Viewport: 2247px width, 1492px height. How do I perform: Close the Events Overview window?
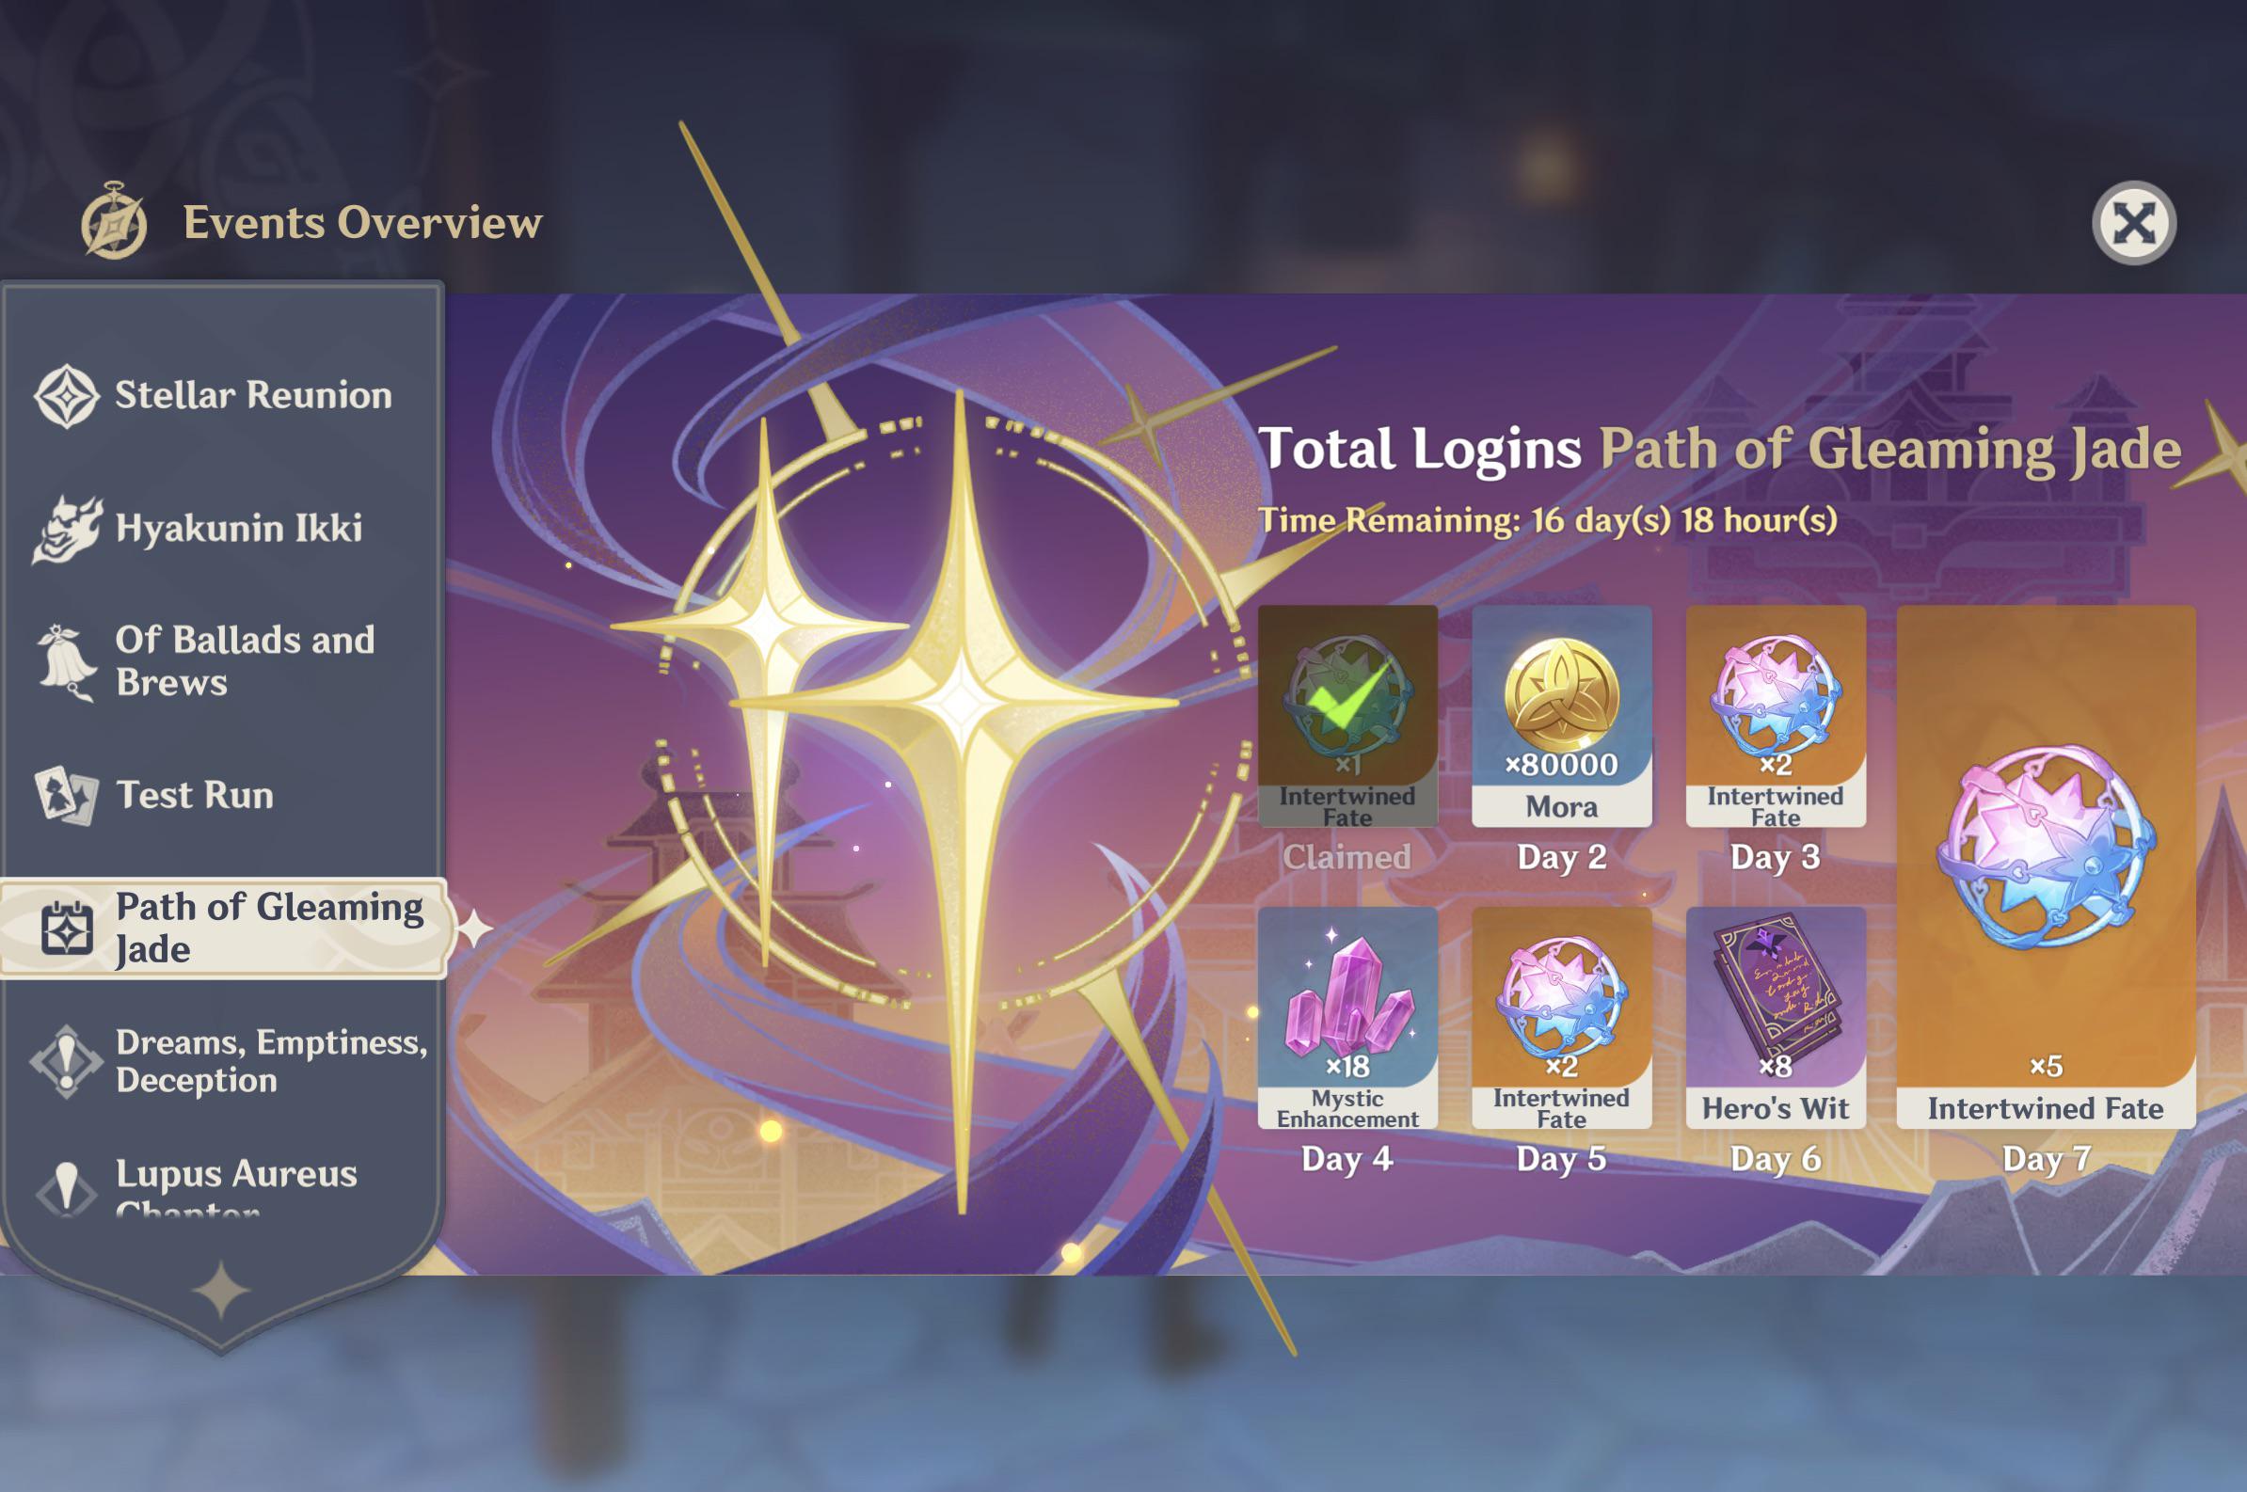[2134, 223]
